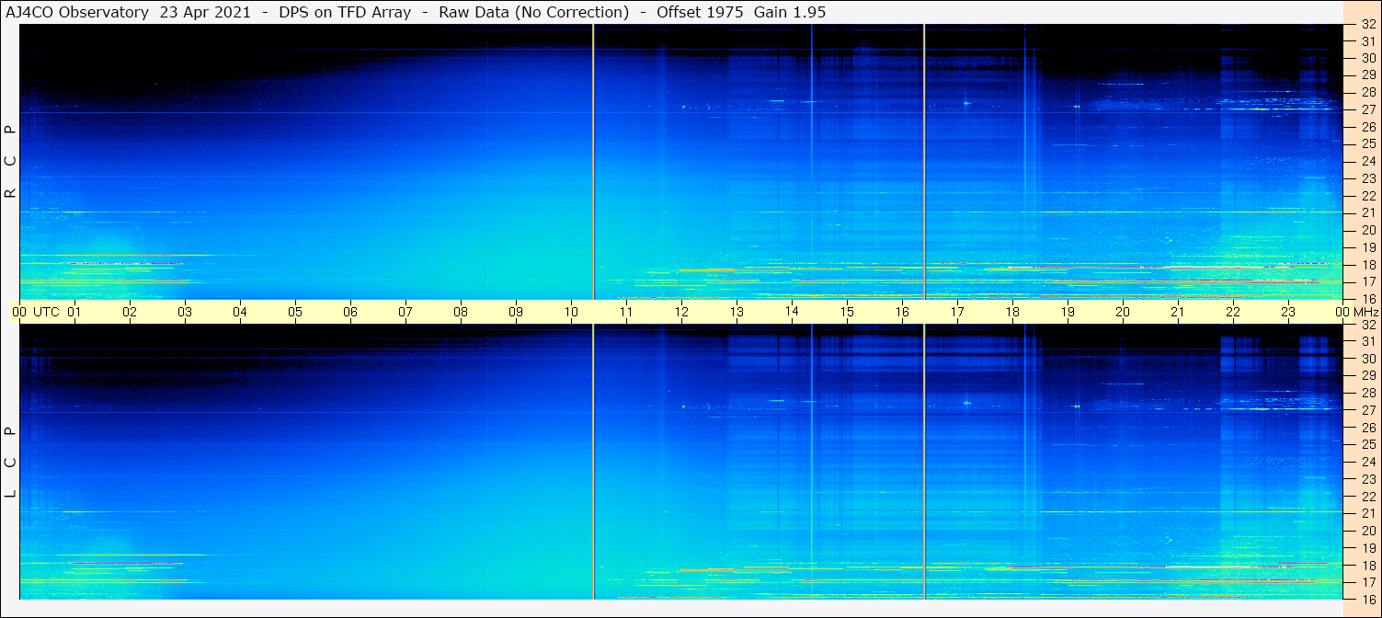The image size is (1382, 618).
Task: Click the vertical 'R C P' panel label
Action: 11,162
